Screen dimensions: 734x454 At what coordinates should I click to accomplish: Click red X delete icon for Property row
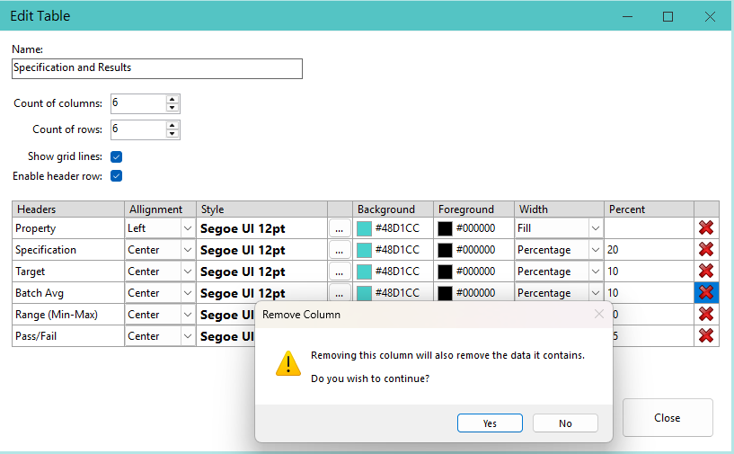[x=706, y=228]
